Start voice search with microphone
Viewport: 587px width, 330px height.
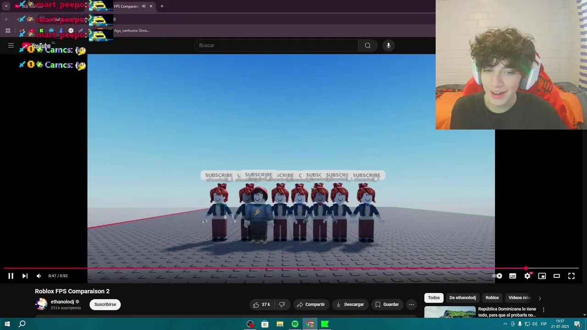388,45
